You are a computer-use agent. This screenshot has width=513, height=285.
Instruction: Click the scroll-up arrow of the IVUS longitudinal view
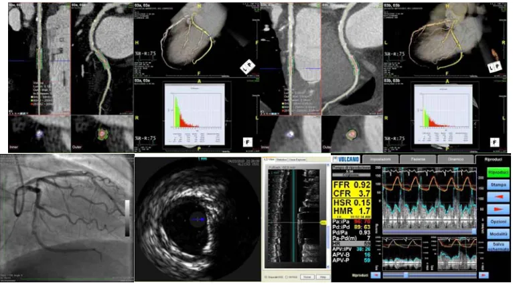click(x=327, y=166)
